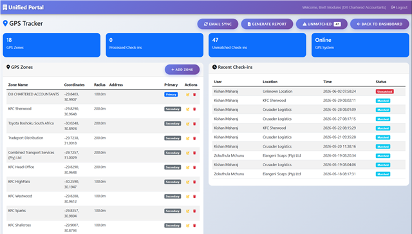Go back to dashboard
Viewport: 412px width, 234px height.
[379, 24]
